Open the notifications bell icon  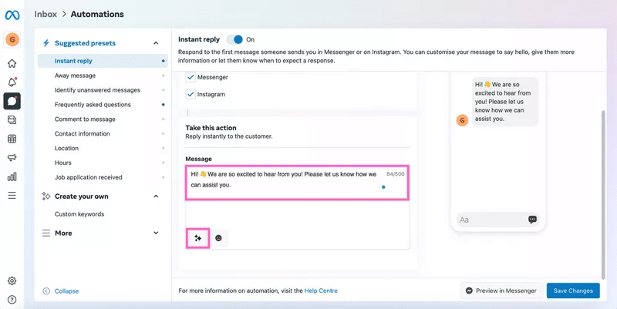click(12, 82)
